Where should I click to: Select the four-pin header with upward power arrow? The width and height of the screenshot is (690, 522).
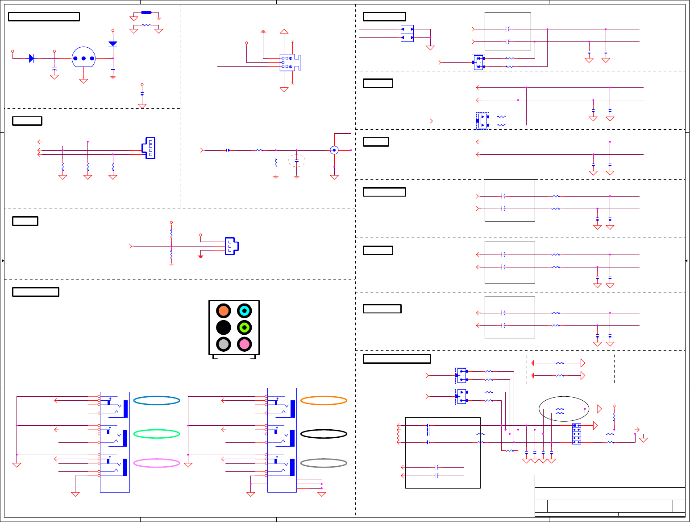pyautogui.click(x=290, y=62)
